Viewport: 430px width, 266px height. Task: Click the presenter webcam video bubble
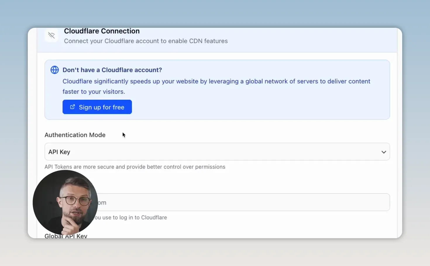click(65, 203)
